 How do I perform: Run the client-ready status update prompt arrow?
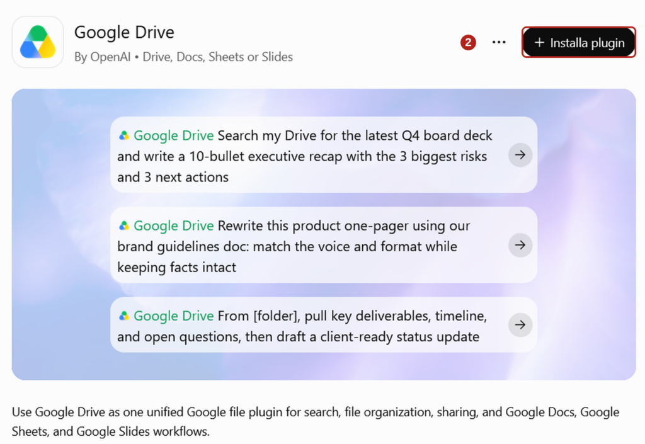click(x=520, y=325)
